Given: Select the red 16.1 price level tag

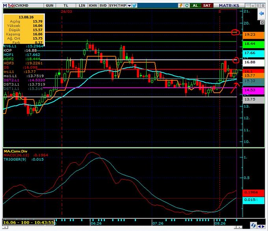Looking at the screenshot, I should tap(253, 71).
